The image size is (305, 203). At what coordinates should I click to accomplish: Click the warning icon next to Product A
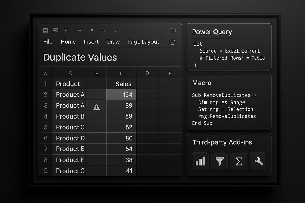point(96,107)
